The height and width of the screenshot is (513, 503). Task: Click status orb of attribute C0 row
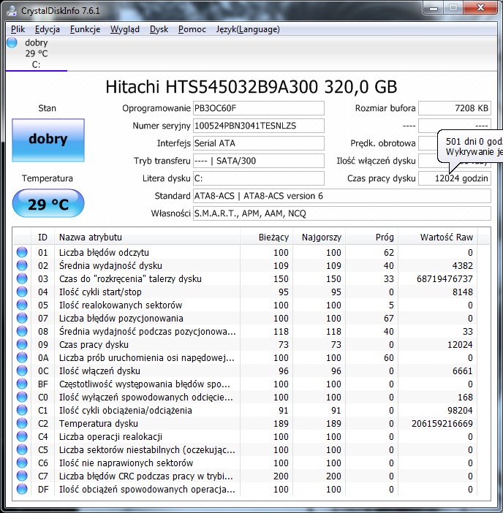point(22,397)
